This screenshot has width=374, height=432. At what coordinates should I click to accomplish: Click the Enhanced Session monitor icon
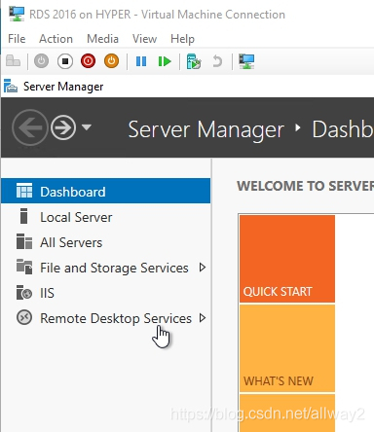(x=246, y=61)
